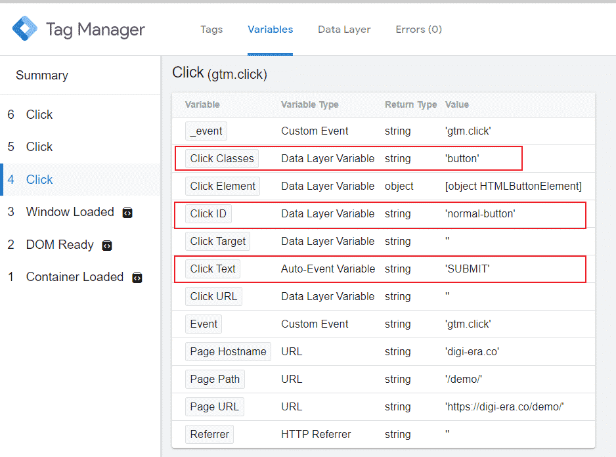616x457 pixels.
Task: Open the Data Layer tab
Action: click(x=344, y=30)
